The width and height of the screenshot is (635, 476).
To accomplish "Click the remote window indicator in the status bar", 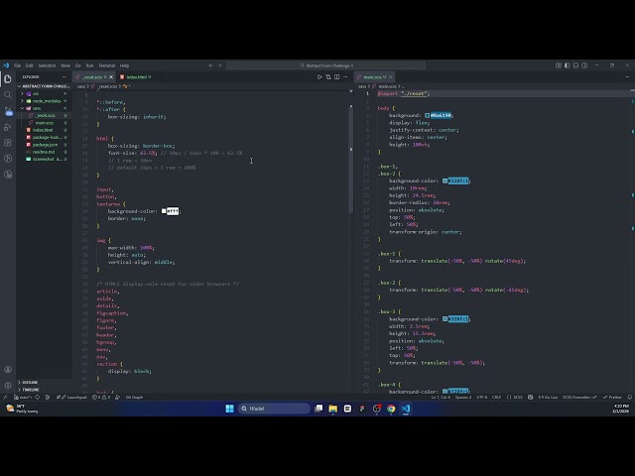I will pos(5,397).
